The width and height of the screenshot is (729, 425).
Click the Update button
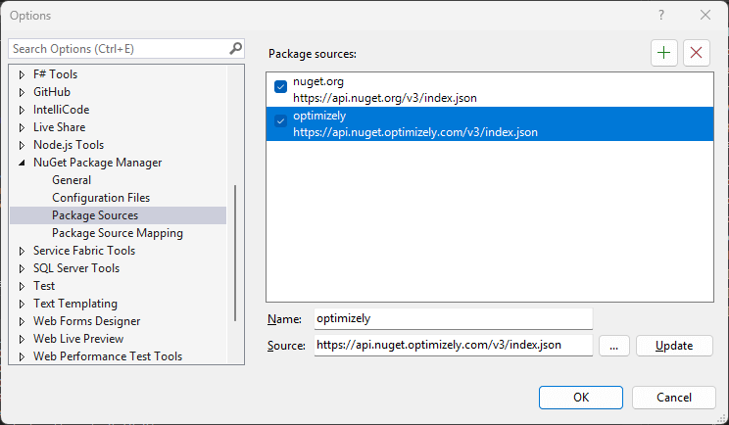coord(674,346)
